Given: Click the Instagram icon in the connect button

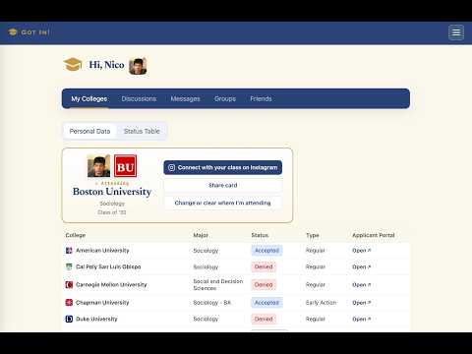Looking at the screenshot, I should [171, 167].
